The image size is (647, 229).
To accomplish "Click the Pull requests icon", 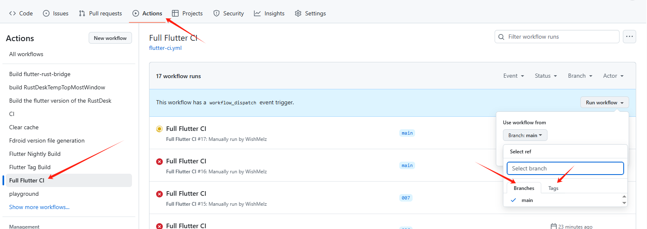I will (x=82, y=13).
